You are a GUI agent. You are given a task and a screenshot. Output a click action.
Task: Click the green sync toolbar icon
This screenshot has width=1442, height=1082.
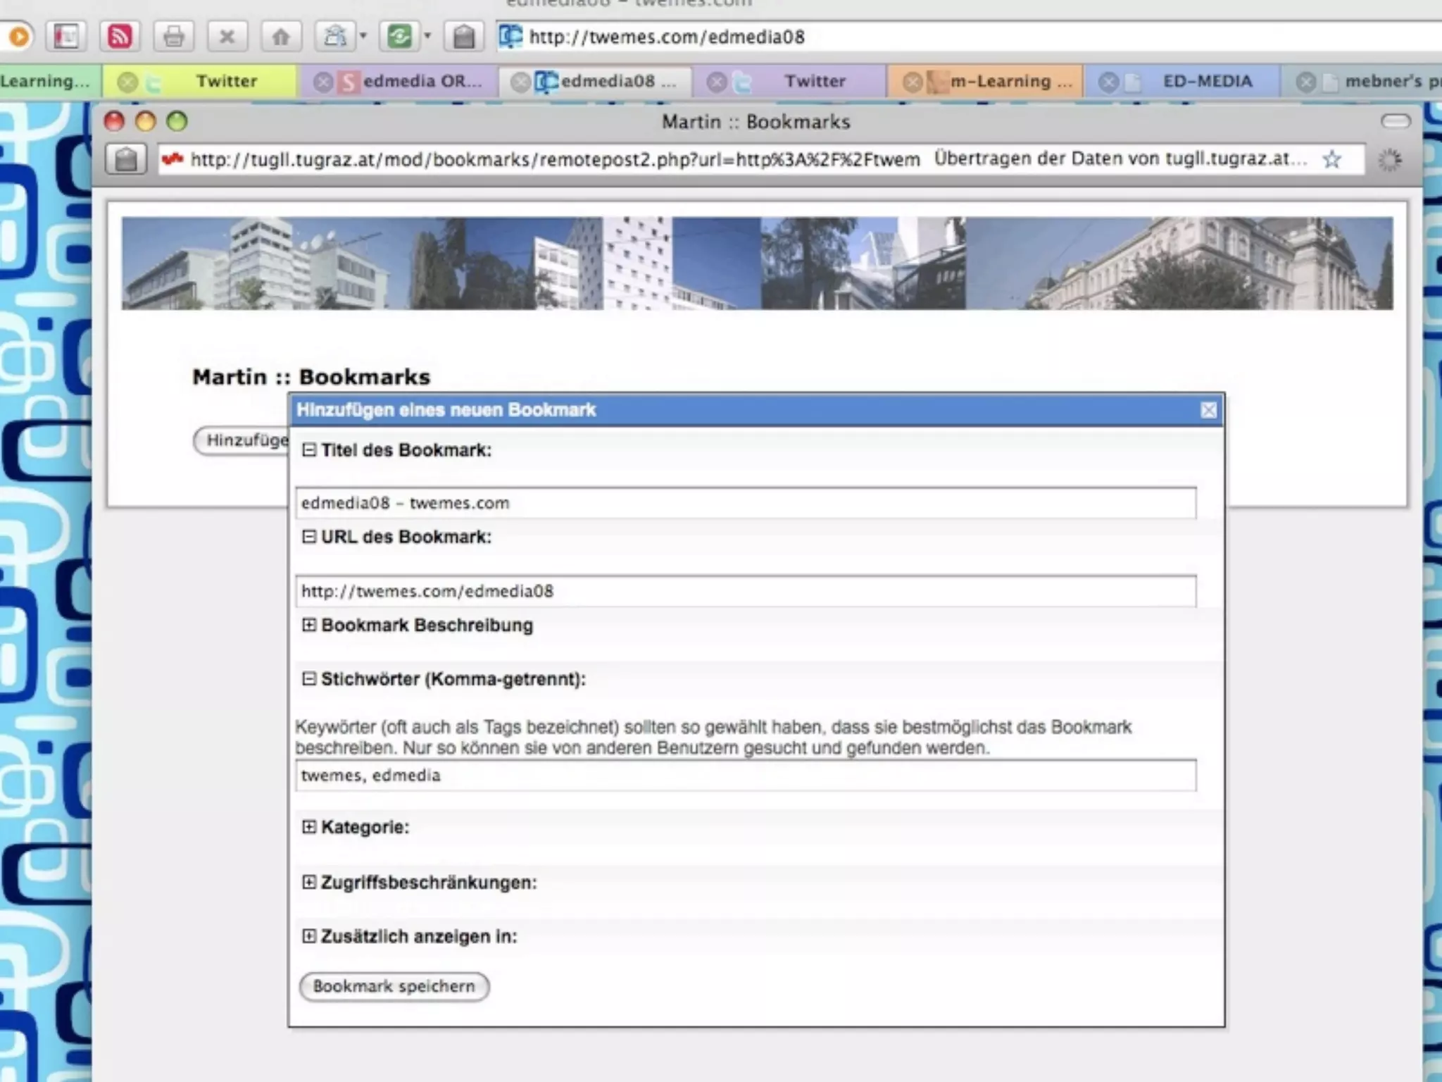399,36
